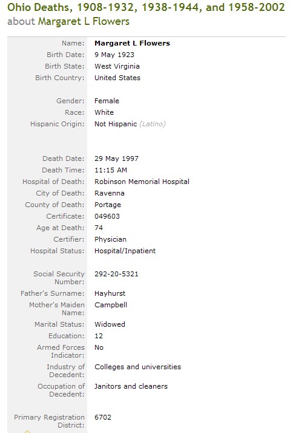The height and width of the screenshot is (433, 293).
Task: Click the death date 29 May 1997
Action: (116, 159)
